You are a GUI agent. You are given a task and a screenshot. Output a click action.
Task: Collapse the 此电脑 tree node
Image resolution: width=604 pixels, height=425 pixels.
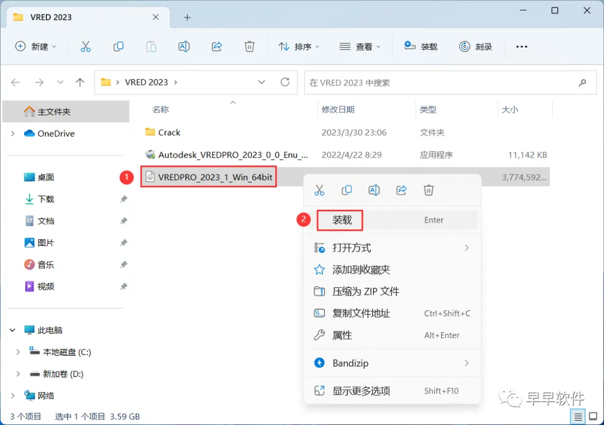click(13, 330)
